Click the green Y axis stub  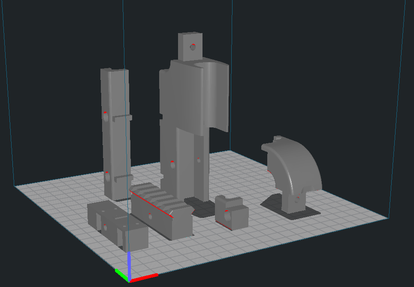point(121,275)
